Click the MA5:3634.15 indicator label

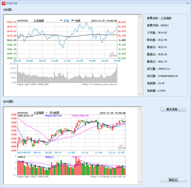pos(25,116)
